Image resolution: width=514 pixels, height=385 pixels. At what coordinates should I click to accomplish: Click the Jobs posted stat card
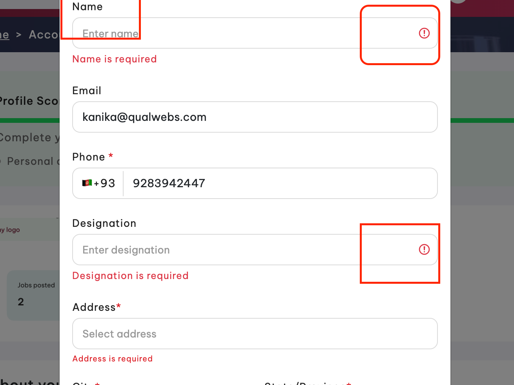pyautogui.click(x=33, y=295)
